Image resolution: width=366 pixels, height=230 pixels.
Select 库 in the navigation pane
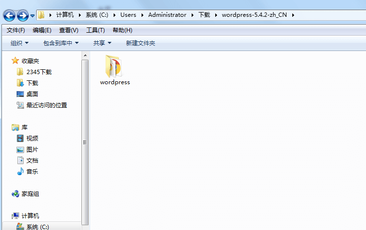tap(25, 128)
